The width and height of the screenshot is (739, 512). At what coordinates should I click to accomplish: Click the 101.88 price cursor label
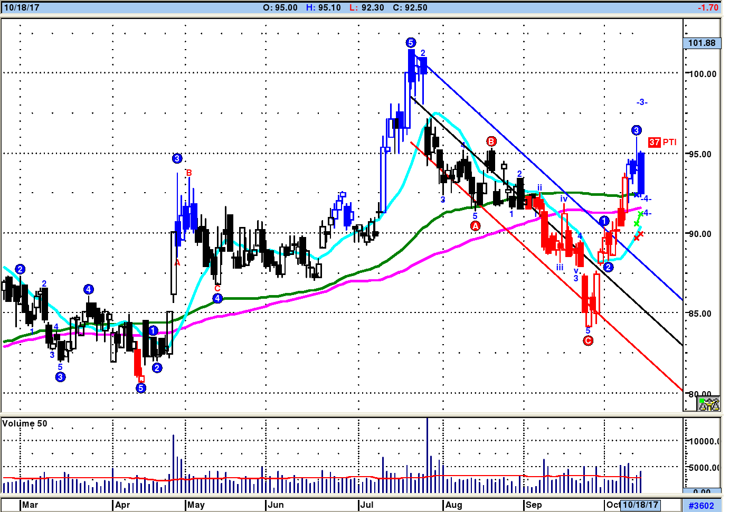(x=702, y=43)
